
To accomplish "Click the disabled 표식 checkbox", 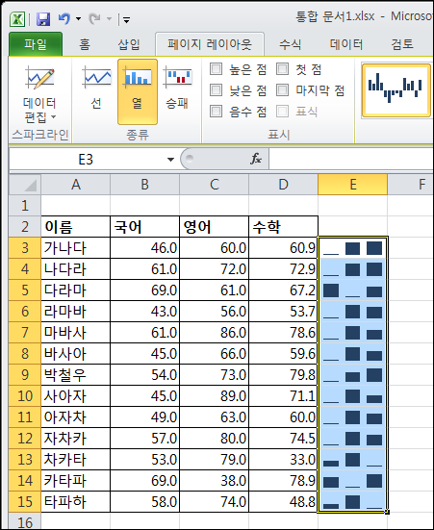I will coord(282,111).
